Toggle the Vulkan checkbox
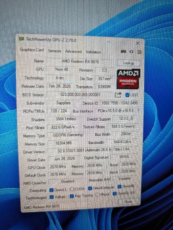Viewport: 173px width, 230px height. click(x=51, y=197)
